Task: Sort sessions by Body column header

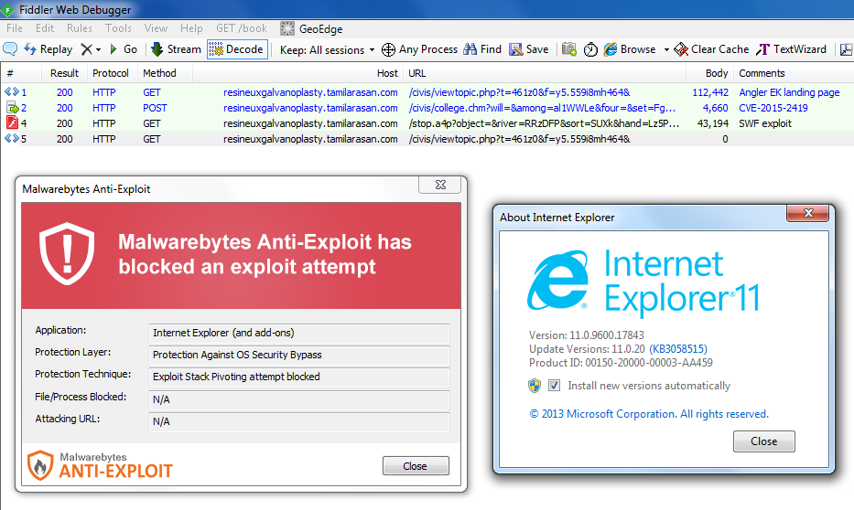Action: 709,73
